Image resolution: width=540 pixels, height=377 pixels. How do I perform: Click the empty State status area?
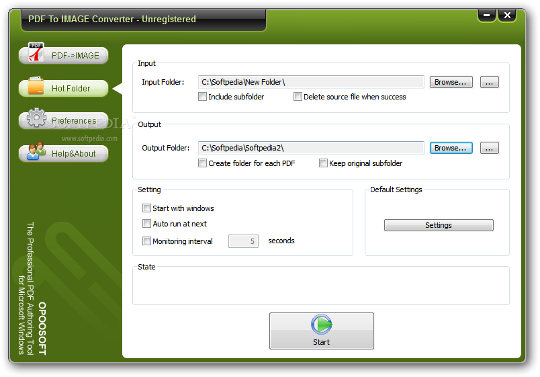(x=320, y=286)
